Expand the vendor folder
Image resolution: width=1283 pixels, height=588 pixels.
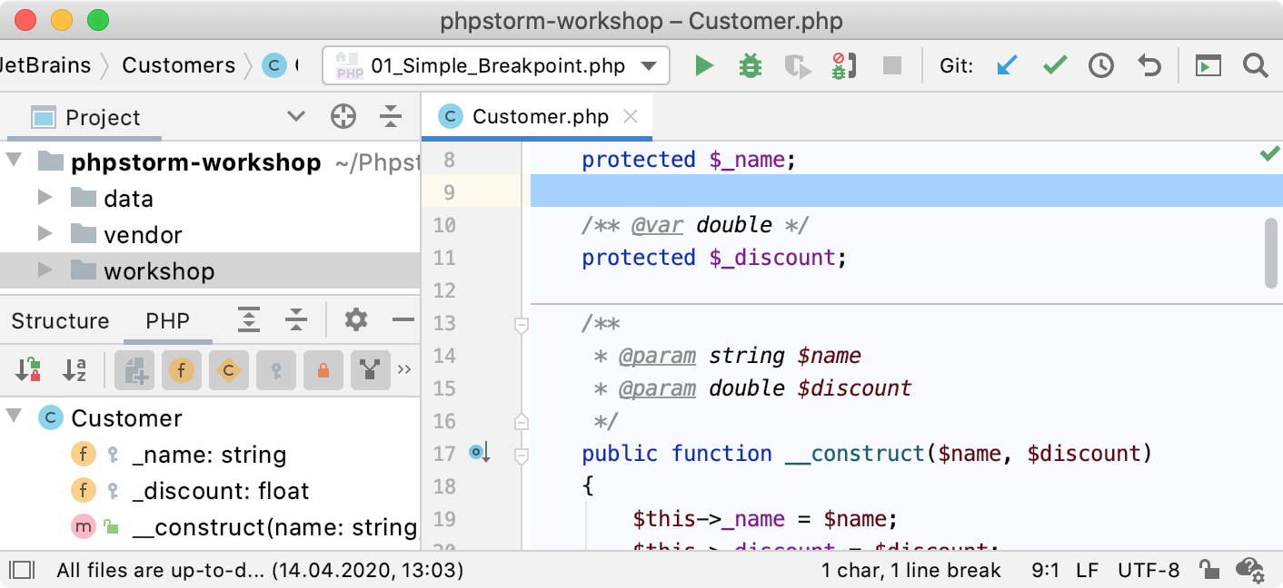(x=45, y=235)
